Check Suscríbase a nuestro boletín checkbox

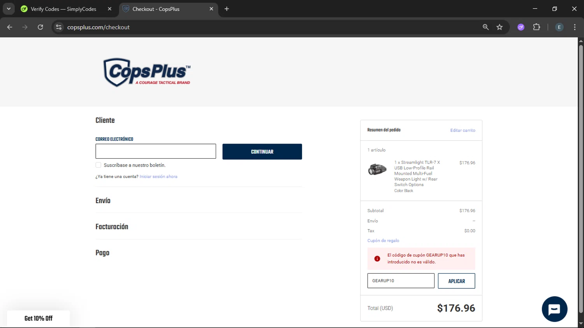pyautogui.click(x=98, y=165)
